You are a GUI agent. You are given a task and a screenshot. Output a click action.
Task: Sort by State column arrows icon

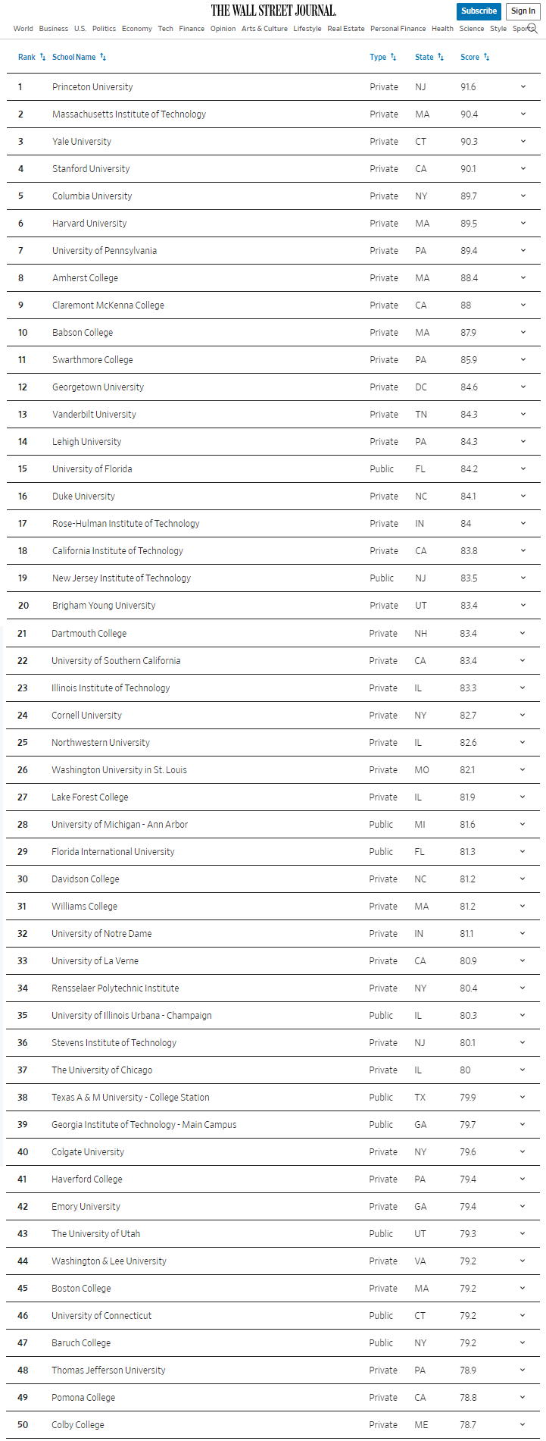[441, 57]
